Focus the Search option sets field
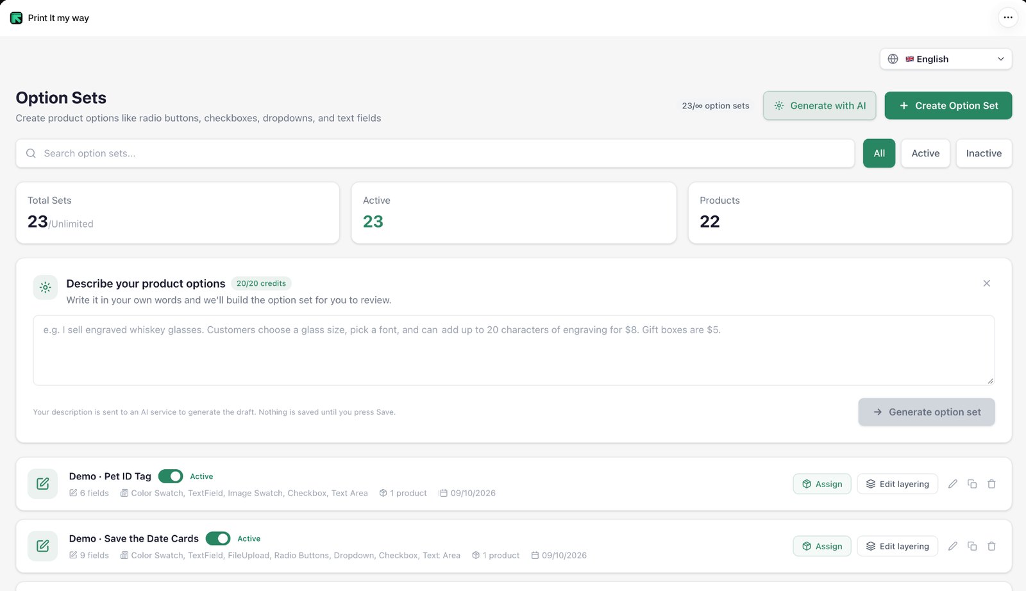 tap(435, 153)
